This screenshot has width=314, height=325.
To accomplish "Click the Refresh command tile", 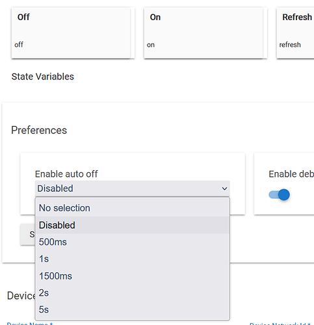I will [x=295, y=33].
